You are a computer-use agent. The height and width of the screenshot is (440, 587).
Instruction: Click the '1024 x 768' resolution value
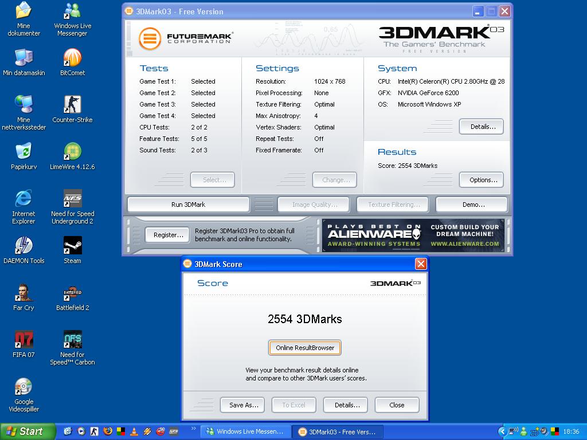pyautogui.click(x=330, y=81)
